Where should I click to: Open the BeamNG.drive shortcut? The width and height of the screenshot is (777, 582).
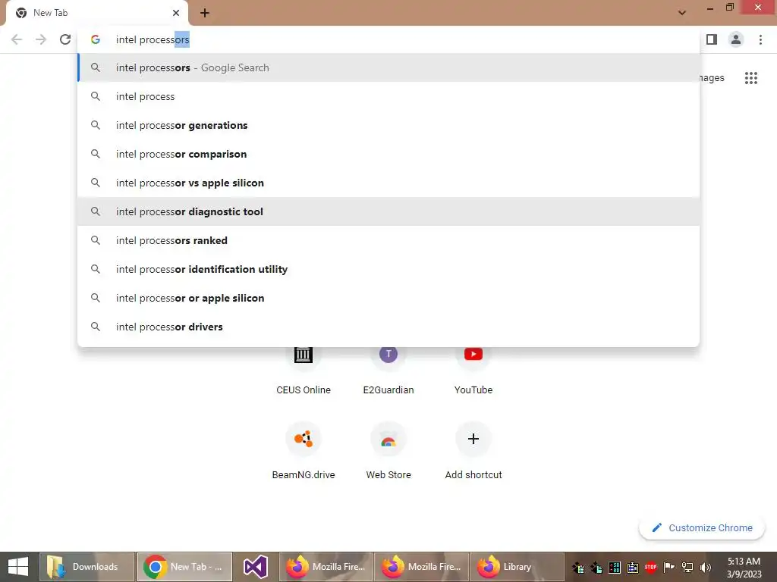click(x=304, y=452)
